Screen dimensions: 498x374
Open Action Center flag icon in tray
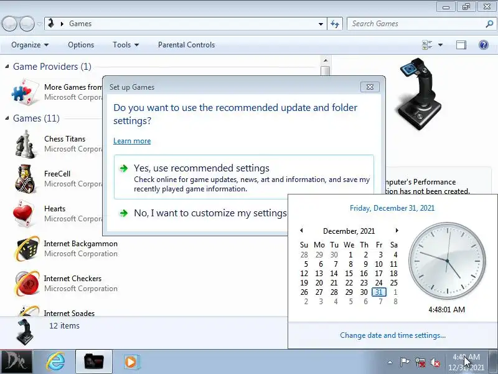pos(405,362)
